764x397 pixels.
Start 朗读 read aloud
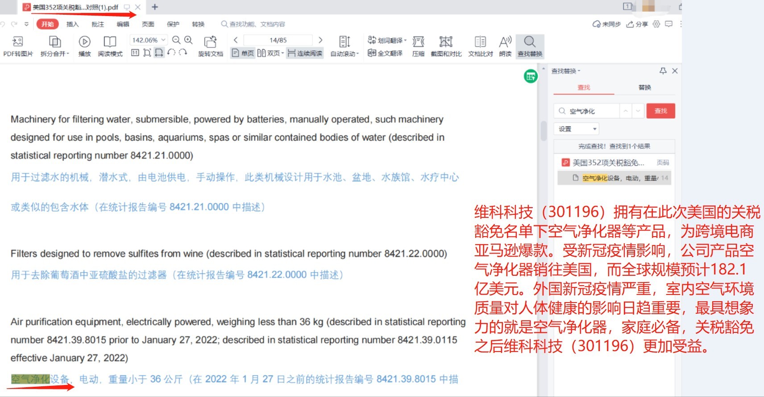[505, 46]
